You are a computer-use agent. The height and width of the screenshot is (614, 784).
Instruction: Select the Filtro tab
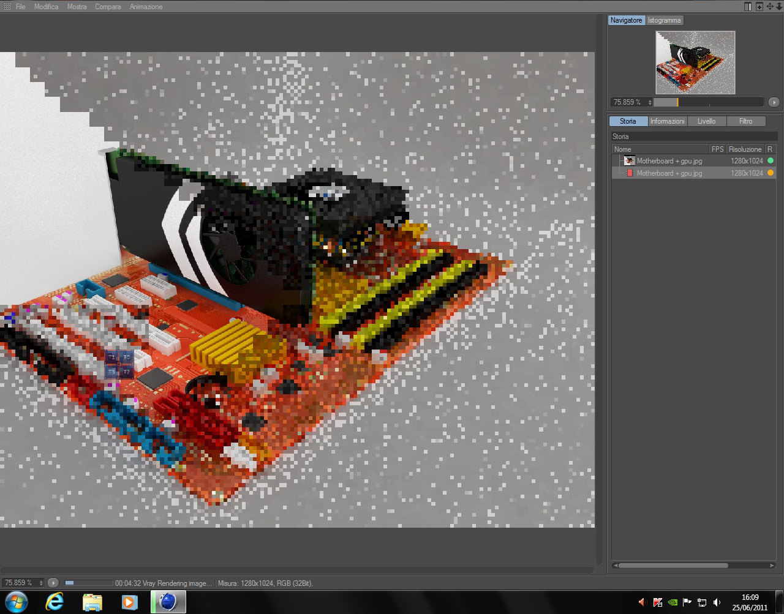(745, 121)
